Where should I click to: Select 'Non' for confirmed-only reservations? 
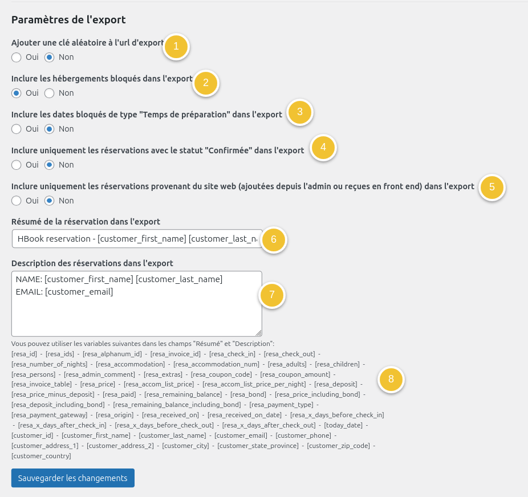(x=50, y=165)
